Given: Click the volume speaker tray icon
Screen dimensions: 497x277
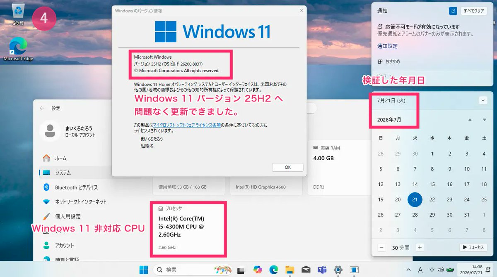Looking at the screenshot, I should (441, 270).
